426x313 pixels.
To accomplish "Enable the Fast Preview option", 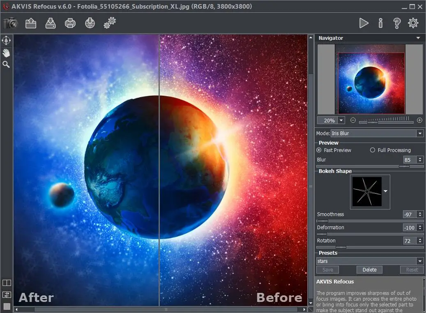I will (319, 150).
